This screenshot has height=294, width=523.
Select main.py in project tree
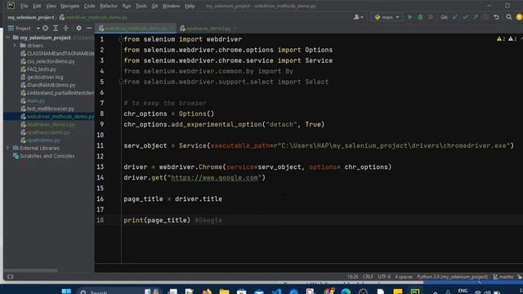click(33, 100)
